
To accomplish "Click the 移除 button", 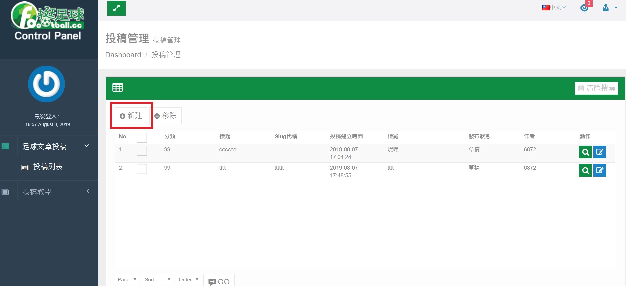I will click(x=165, y=116).
